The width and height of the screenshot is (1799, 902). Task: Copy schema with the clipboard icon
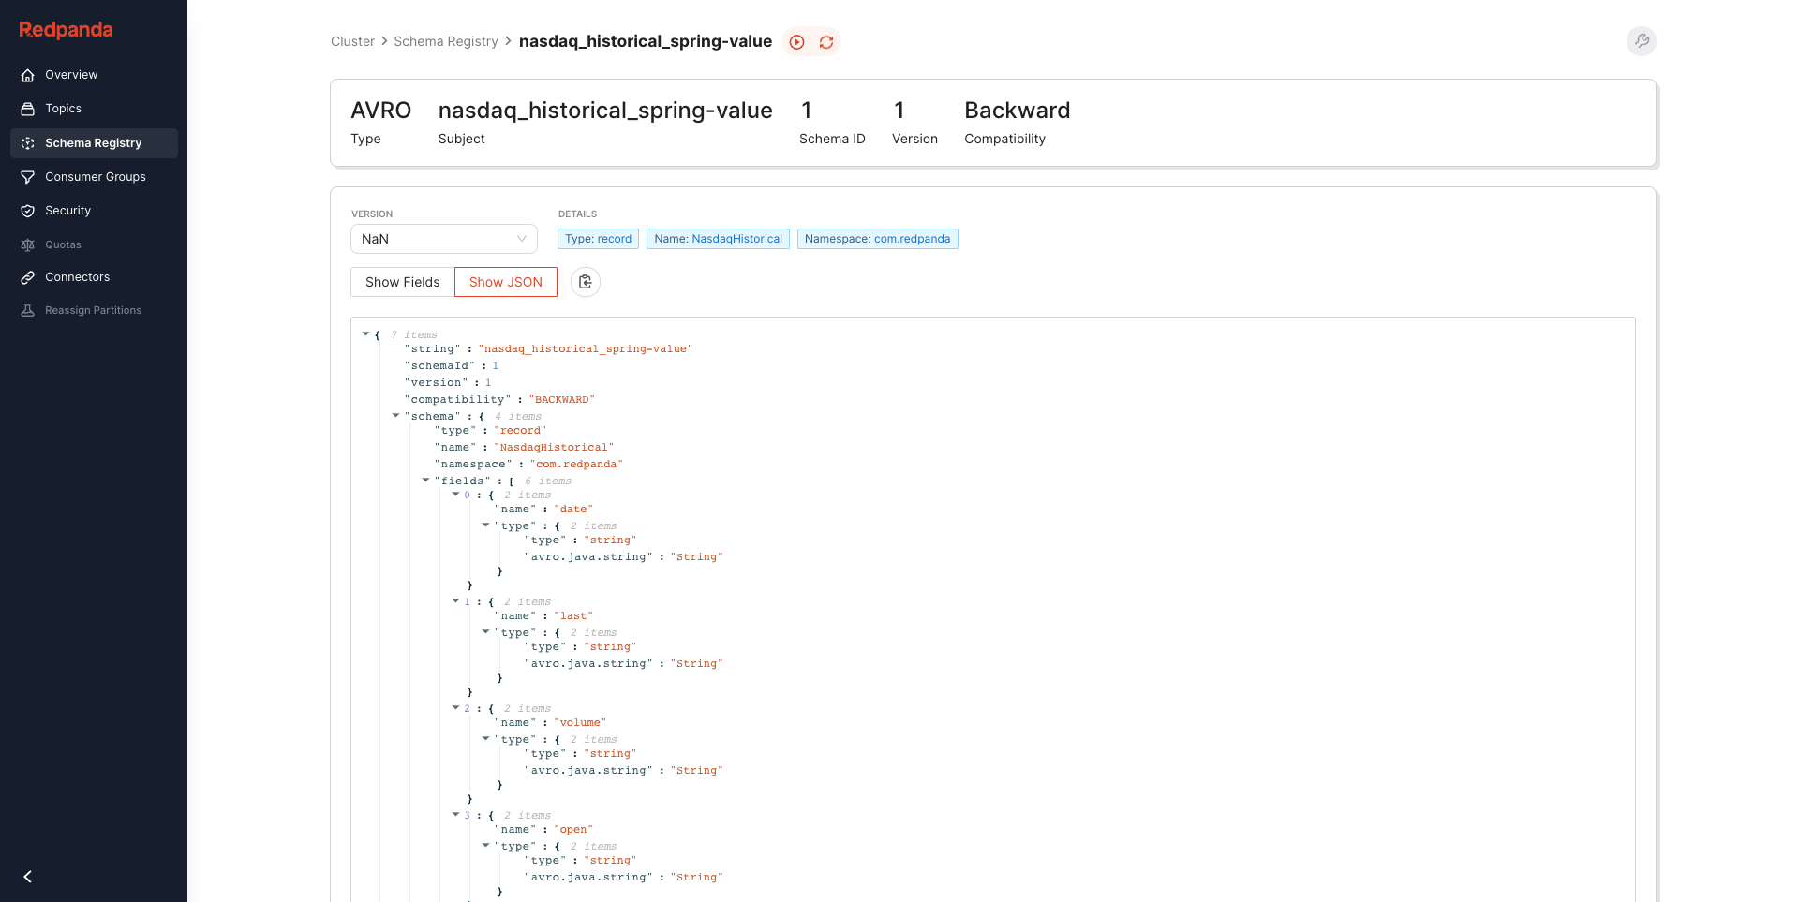click(x=586, y=282)
